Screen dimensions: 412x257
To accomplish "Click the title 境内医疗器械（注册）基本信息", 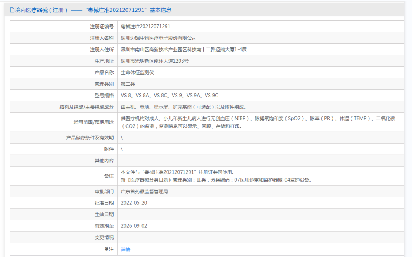I will click(93, 10).
